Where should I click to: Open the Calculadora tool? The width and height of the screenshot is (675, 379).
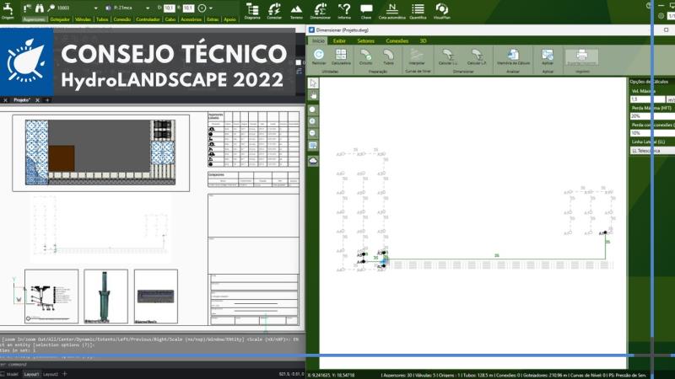point(341,56)
